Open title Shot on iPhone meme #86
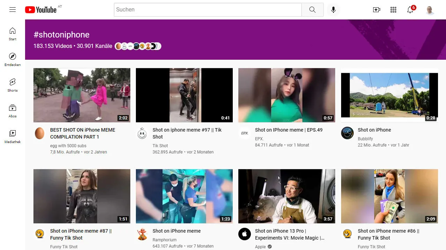 click(x=389, y=234)
